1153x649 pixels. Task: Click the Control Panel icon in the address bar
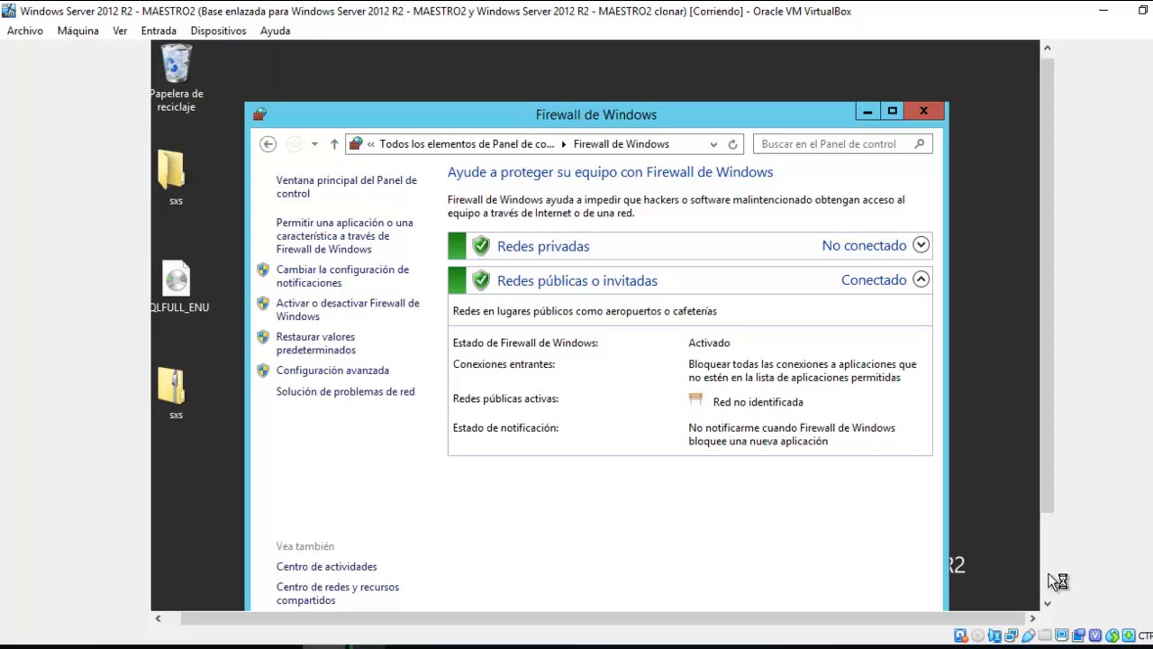coord(356,143)
